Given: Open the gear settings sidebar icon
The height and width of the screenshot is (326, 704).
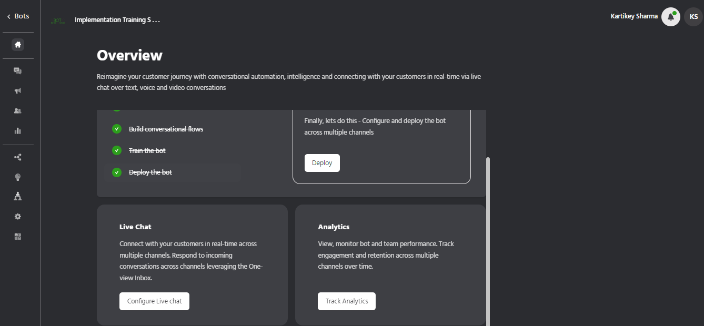Looking at the screenshot, I should pyautogui.click(x=18, y=216).
